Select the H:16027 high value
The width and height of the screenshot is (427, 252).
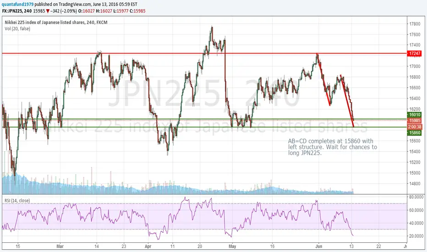104,11
